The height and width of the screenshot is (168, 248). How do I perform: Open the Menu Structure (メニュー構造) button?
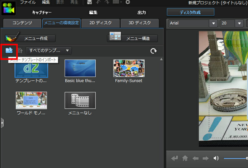click(132, 38)
